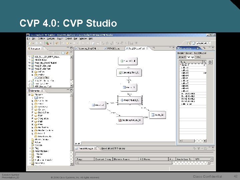The height and width of the screenshot is (180, 240).
Task: Expand the Date & Time folder
Action: [32, 113]
